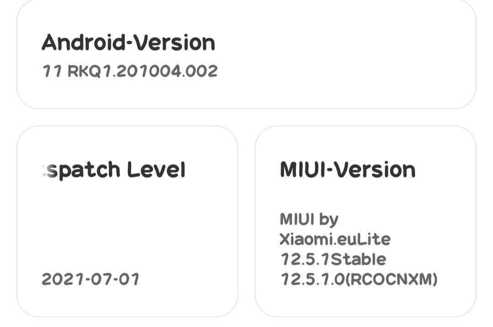Tap blank area above 2021-07-01 date

click(127, 226)
